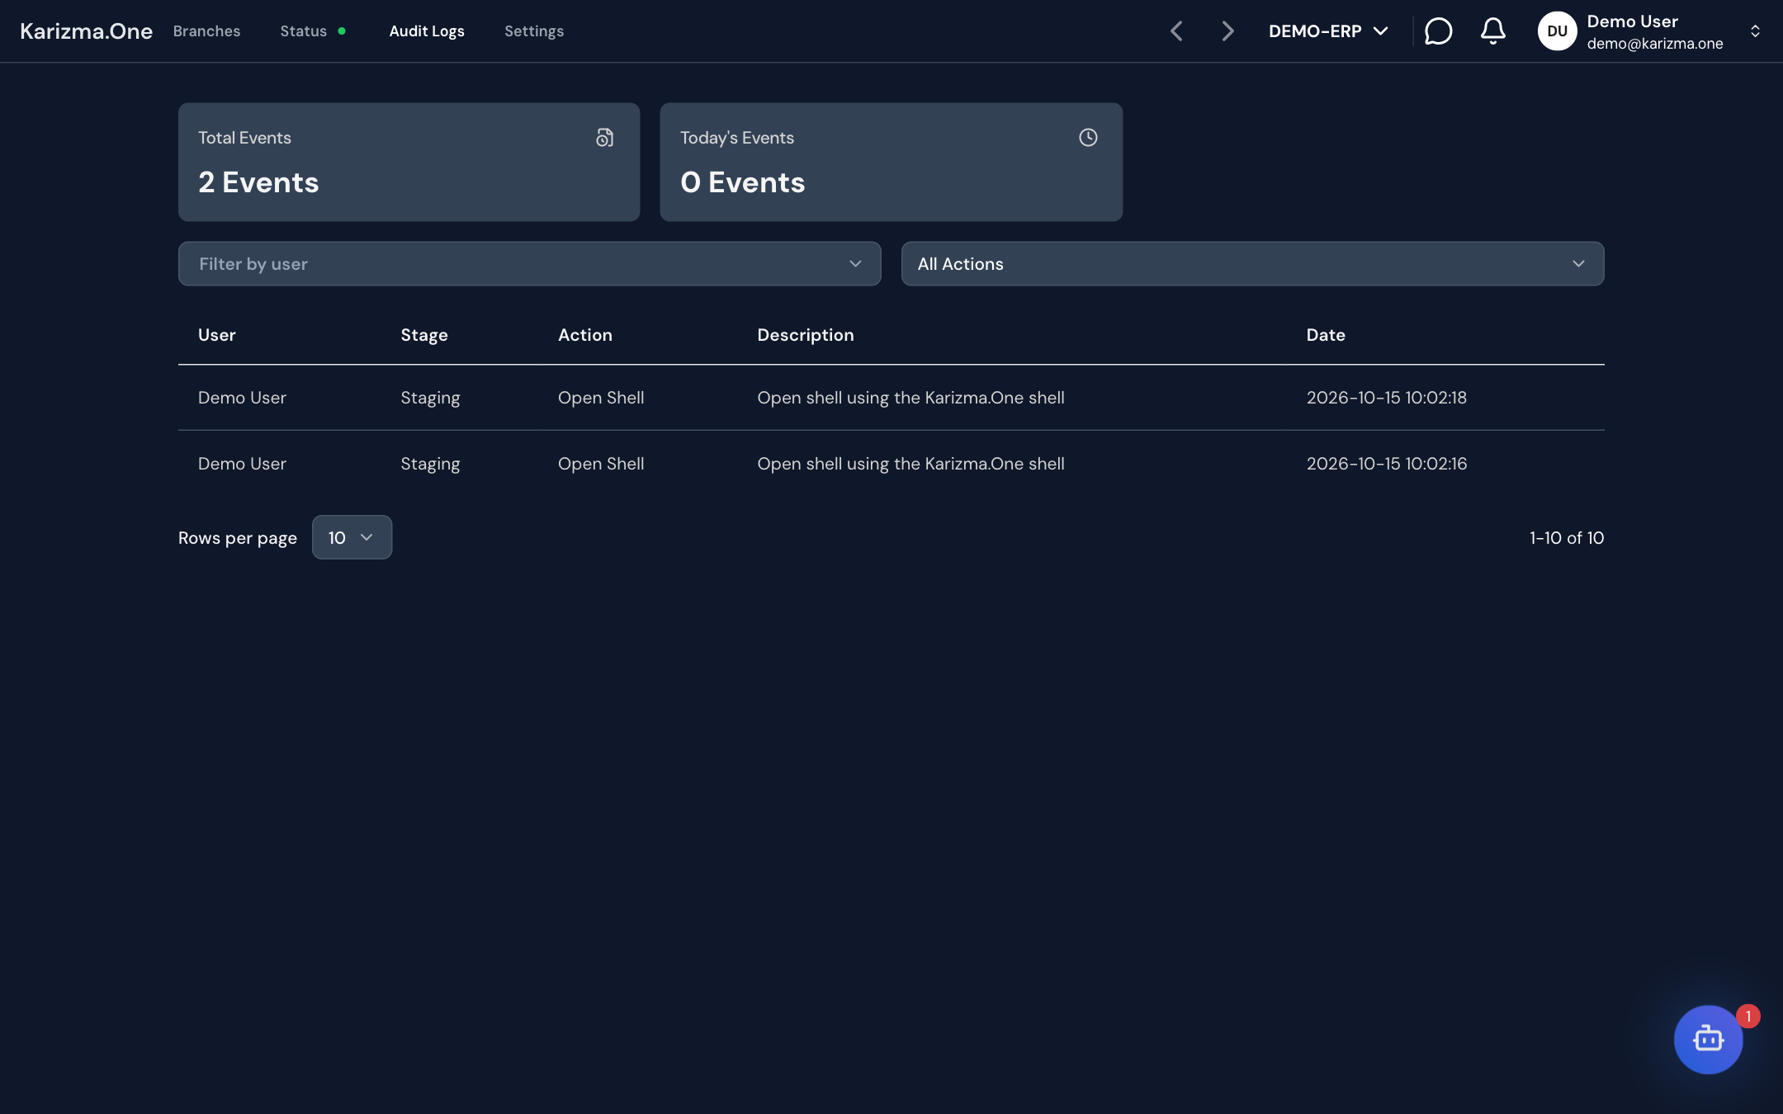Screen dimensions: 1783x1114
Task: Go back with left chevron arrow
Action: tap(1176, 31)
